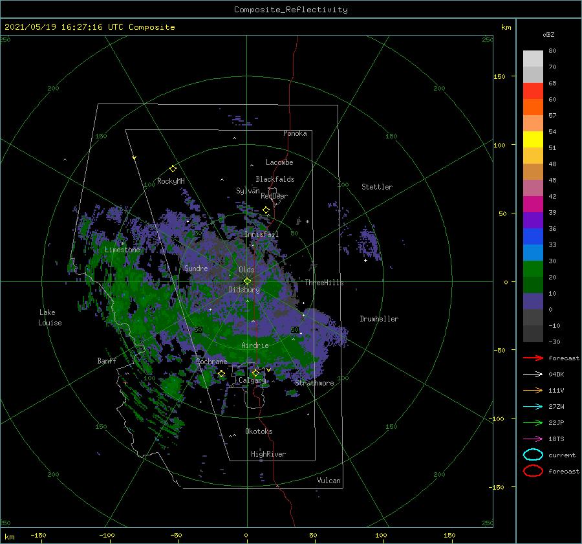Click the Stettler label
The width and height of the screenshot is (582, 544).
coord(377,187)
